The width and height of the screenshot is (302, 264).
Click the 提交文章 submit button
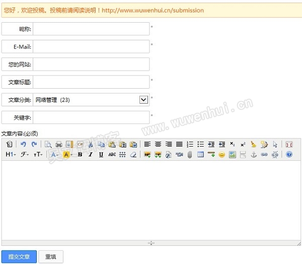tap(19, 256)
